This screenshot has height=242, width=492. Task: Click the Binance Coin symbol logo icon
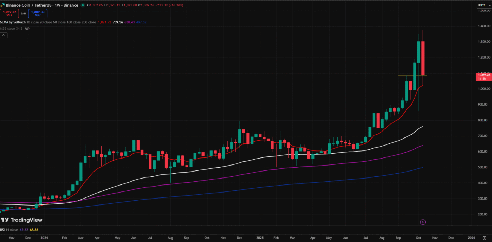(x=2, y=5)
